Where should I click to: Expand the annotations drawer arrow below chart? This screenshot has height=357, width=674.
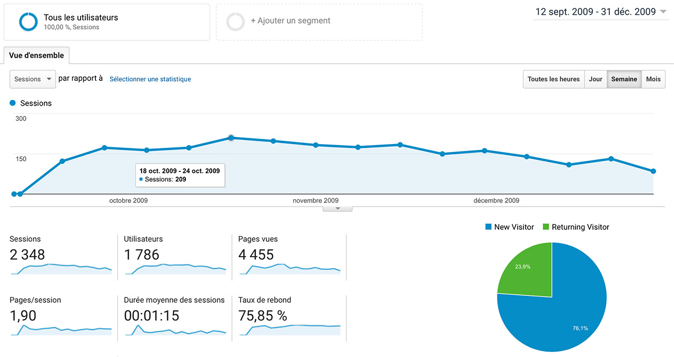[x=338, y=209]
